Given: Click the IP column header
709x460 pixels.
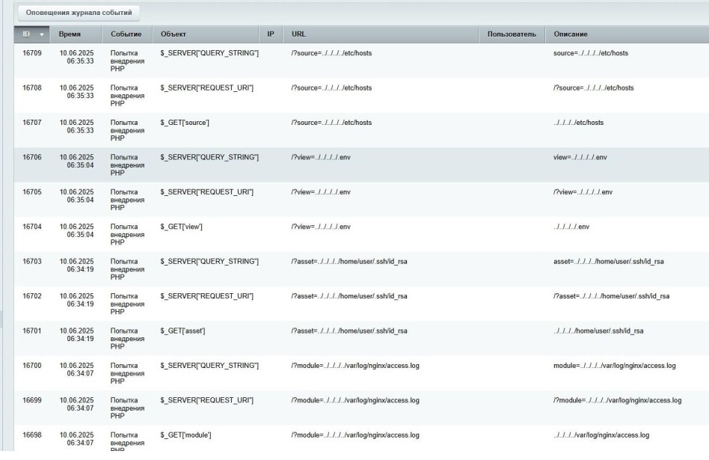Looking at the screenshot, I should click(270, 34).
